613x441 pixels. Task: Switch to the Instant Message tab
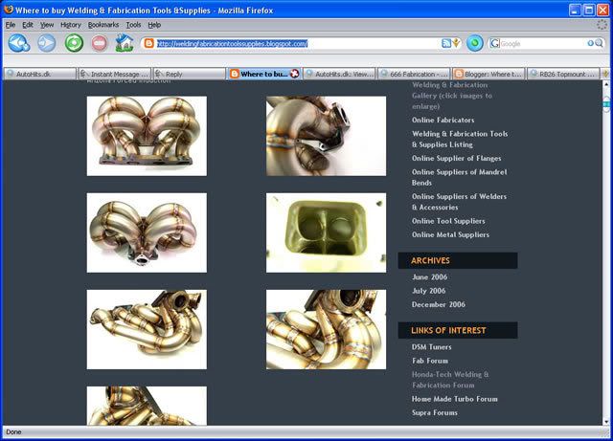[114, 74]
